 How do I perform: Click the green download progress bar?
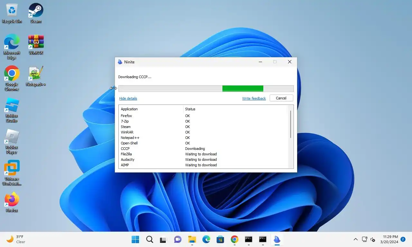tap(243, 88)
